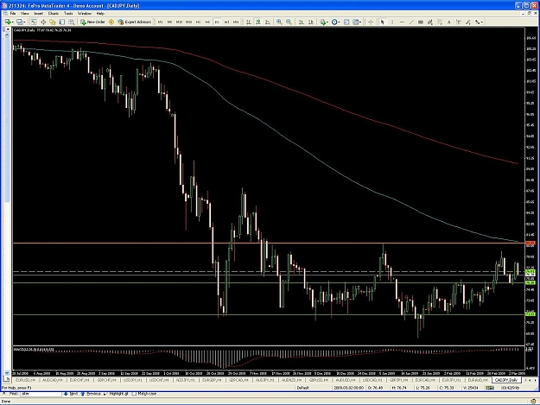
Task: Click the New Order button
Action: click(93, 22)
